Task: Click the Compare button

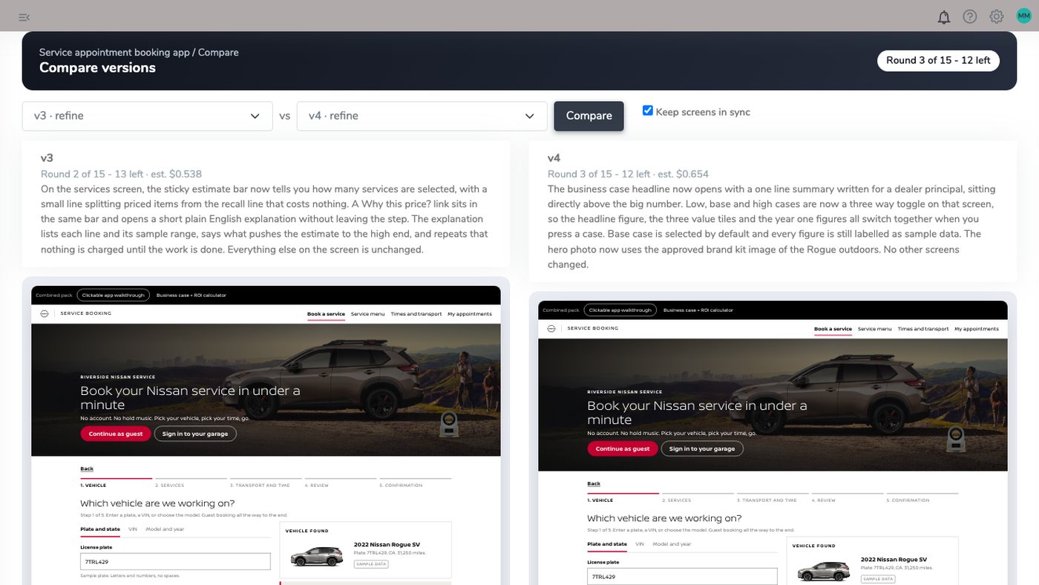Action: (x=589, y=116)
